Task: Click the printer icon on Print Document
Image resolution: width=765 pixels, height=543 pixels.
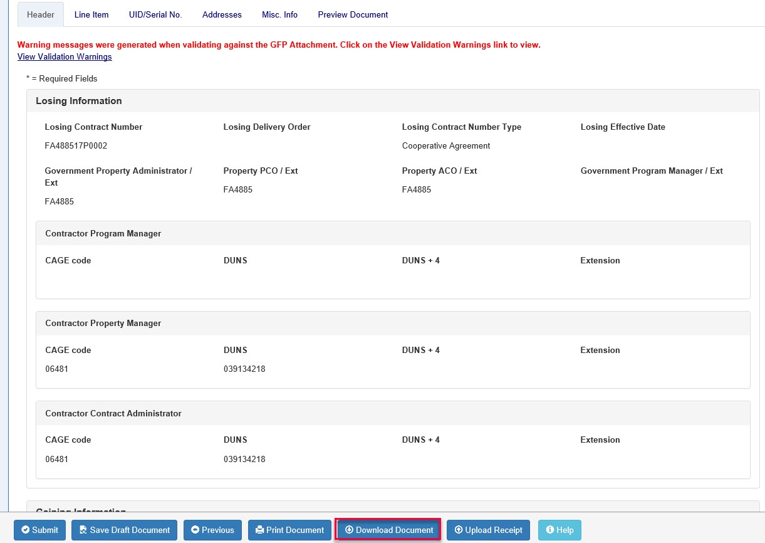Action: click(259, 530)
